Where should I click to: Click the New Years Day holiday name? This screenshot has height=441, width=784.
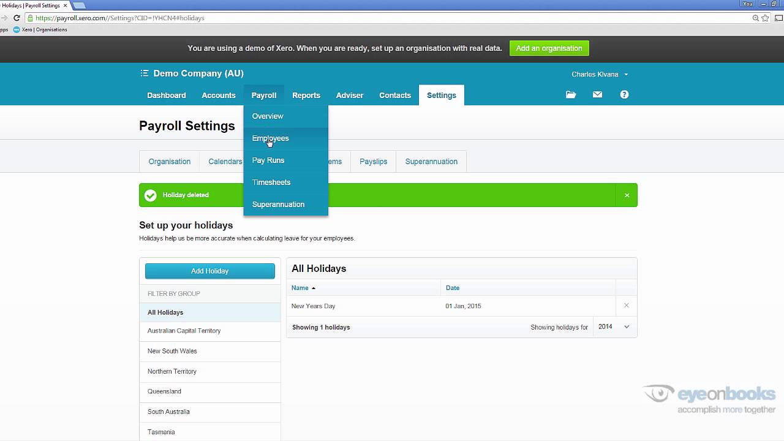point(314,306)
